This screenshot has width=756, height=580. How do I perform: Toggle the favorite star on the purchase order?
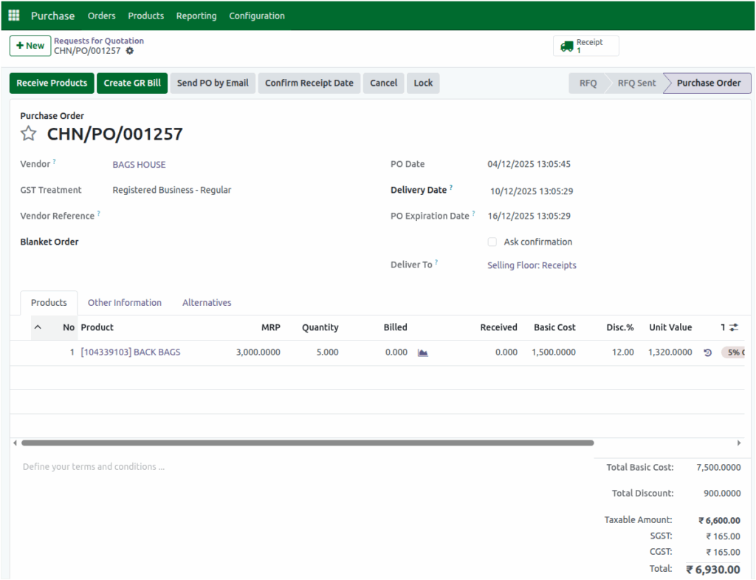(28, 133)
